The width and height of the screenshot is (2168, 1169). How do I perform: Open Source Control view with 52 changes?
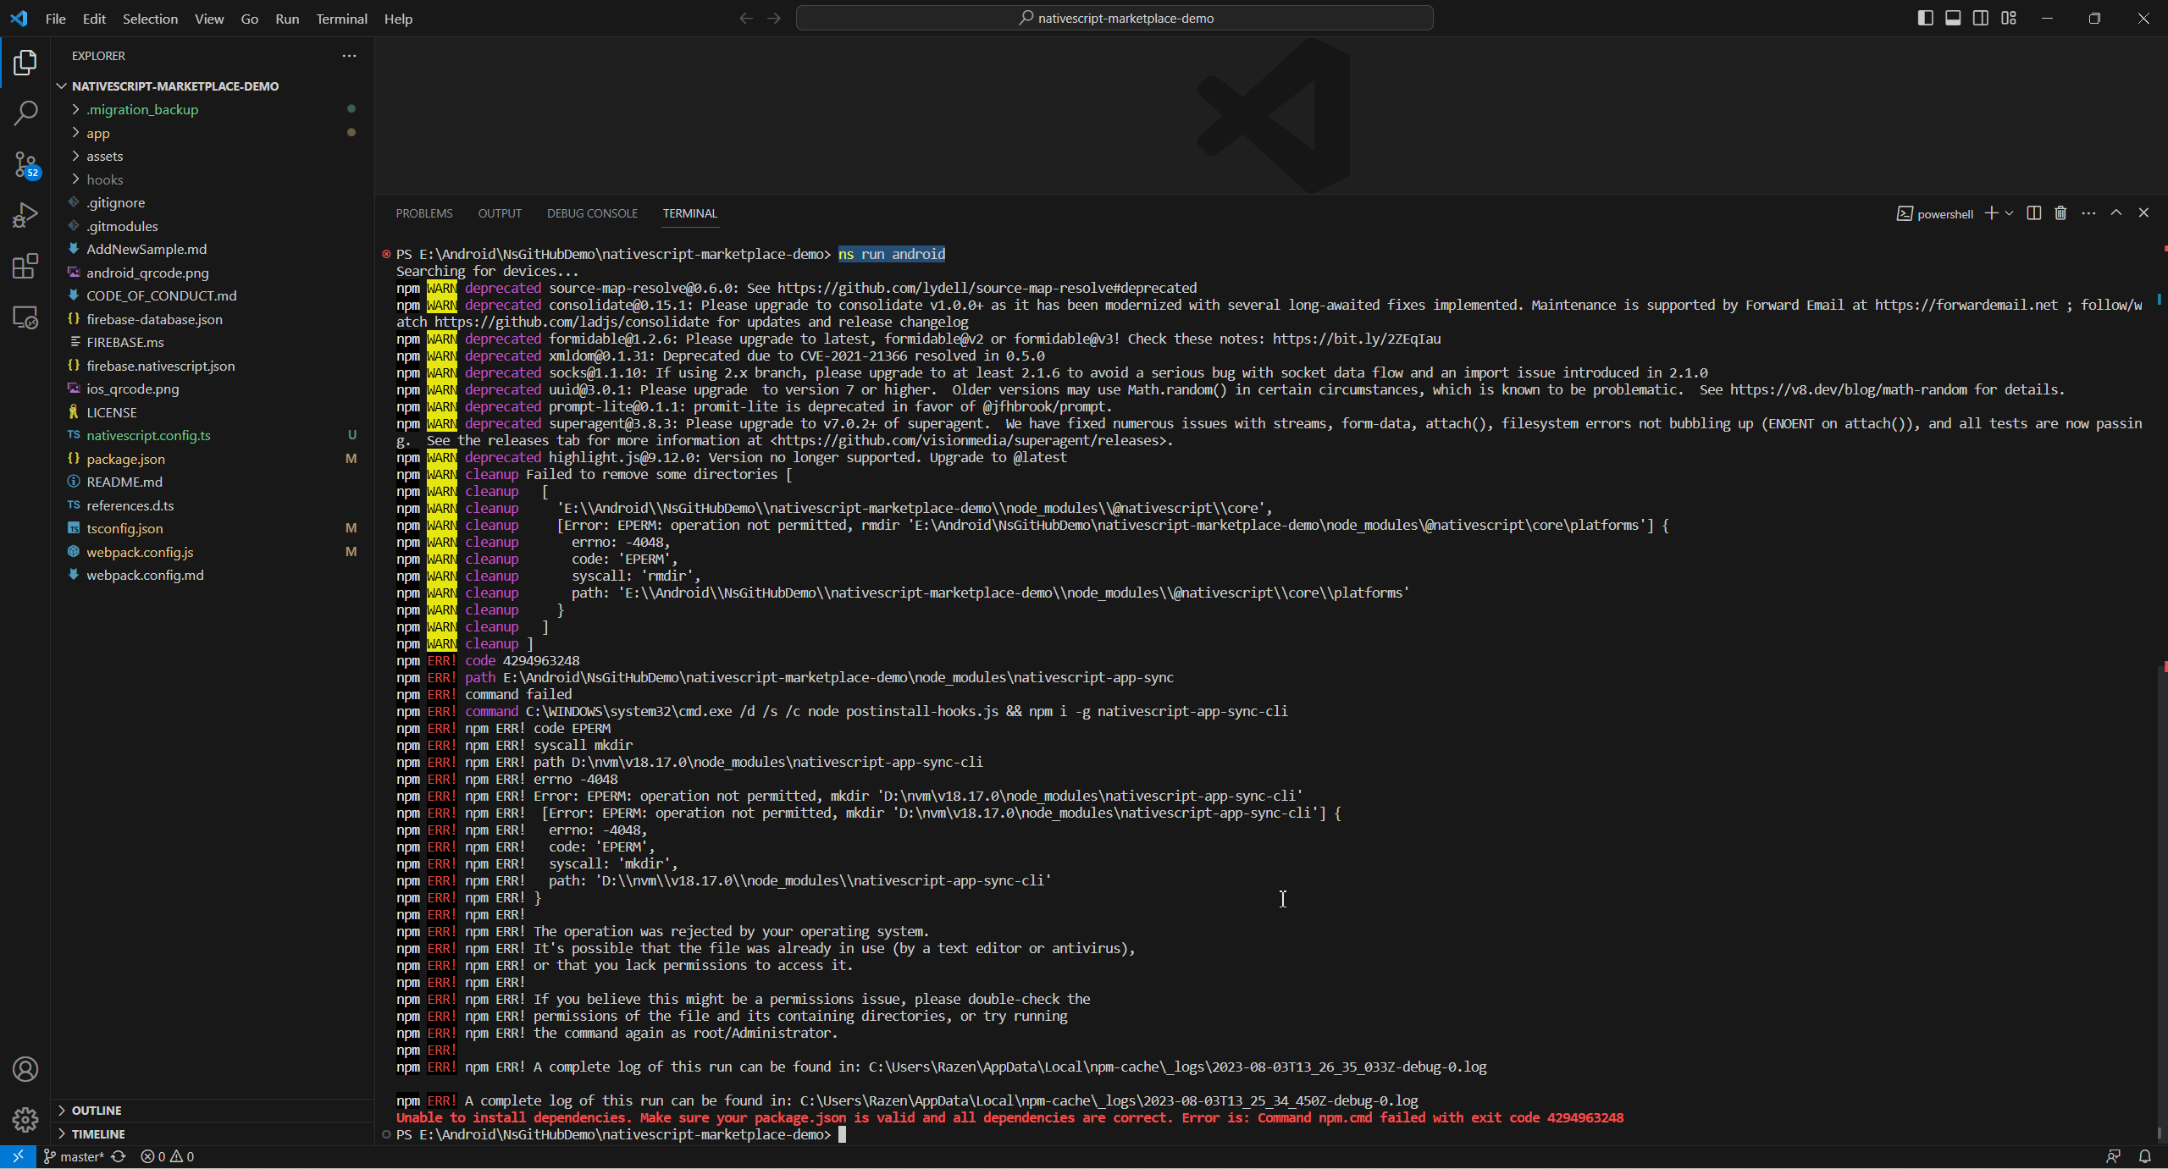[25, 163]
